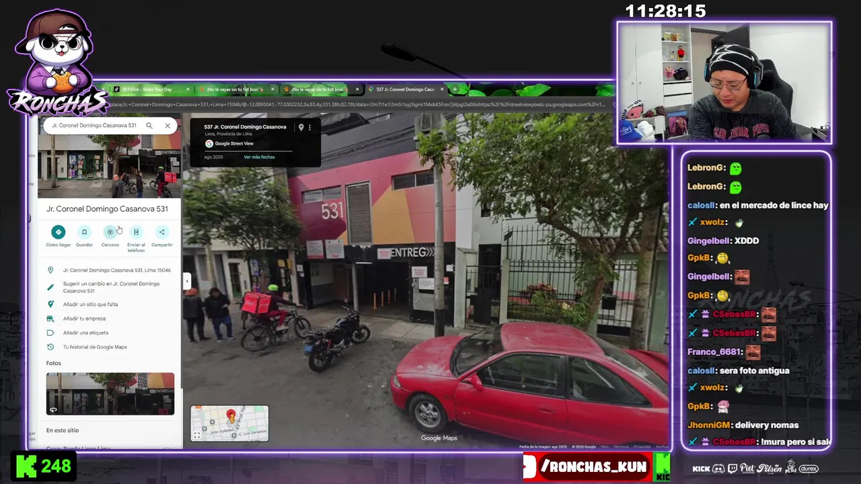Click the Franco_6681 username in chat
The image size is (861, 484).
pos(714,352)
